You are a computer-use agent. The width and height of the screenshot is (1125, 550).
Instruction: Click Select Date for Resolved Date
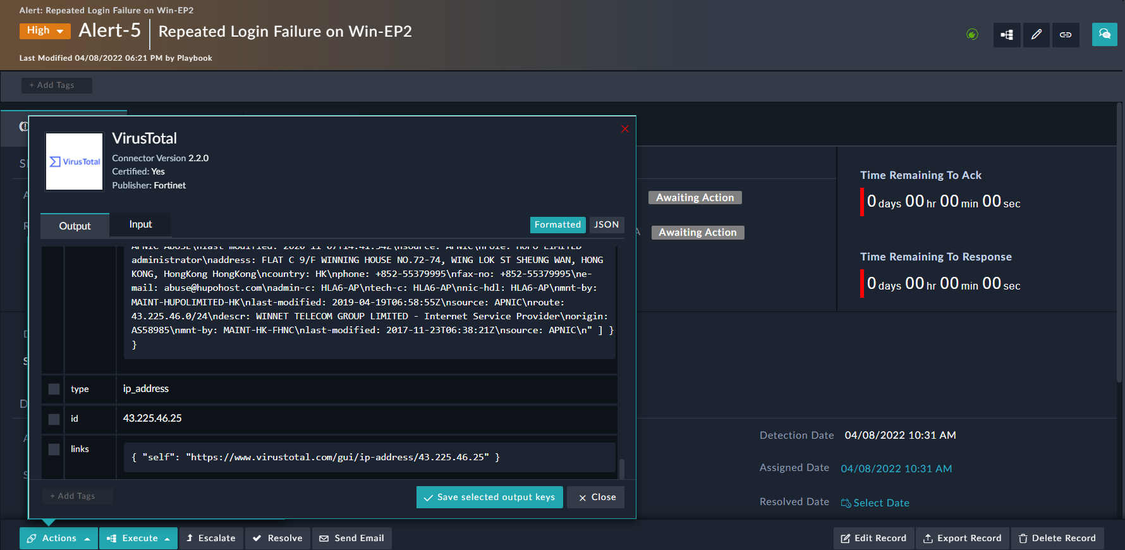point(881,503)
